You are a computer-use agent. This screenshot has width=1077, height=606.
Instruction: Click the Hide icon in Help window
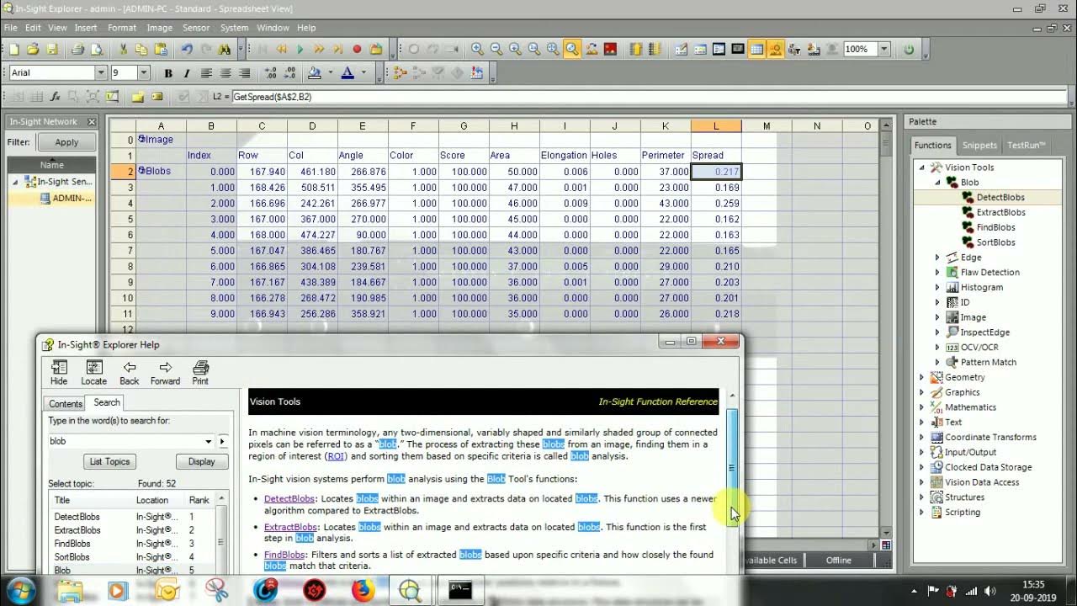(x=59, y=373)
